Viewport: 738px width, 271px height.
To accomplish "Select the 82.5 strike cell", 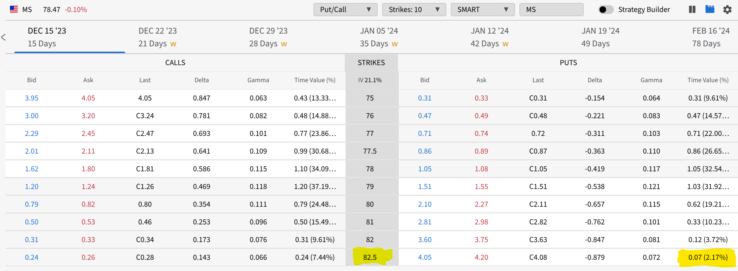I will click(x=372, y=257).
